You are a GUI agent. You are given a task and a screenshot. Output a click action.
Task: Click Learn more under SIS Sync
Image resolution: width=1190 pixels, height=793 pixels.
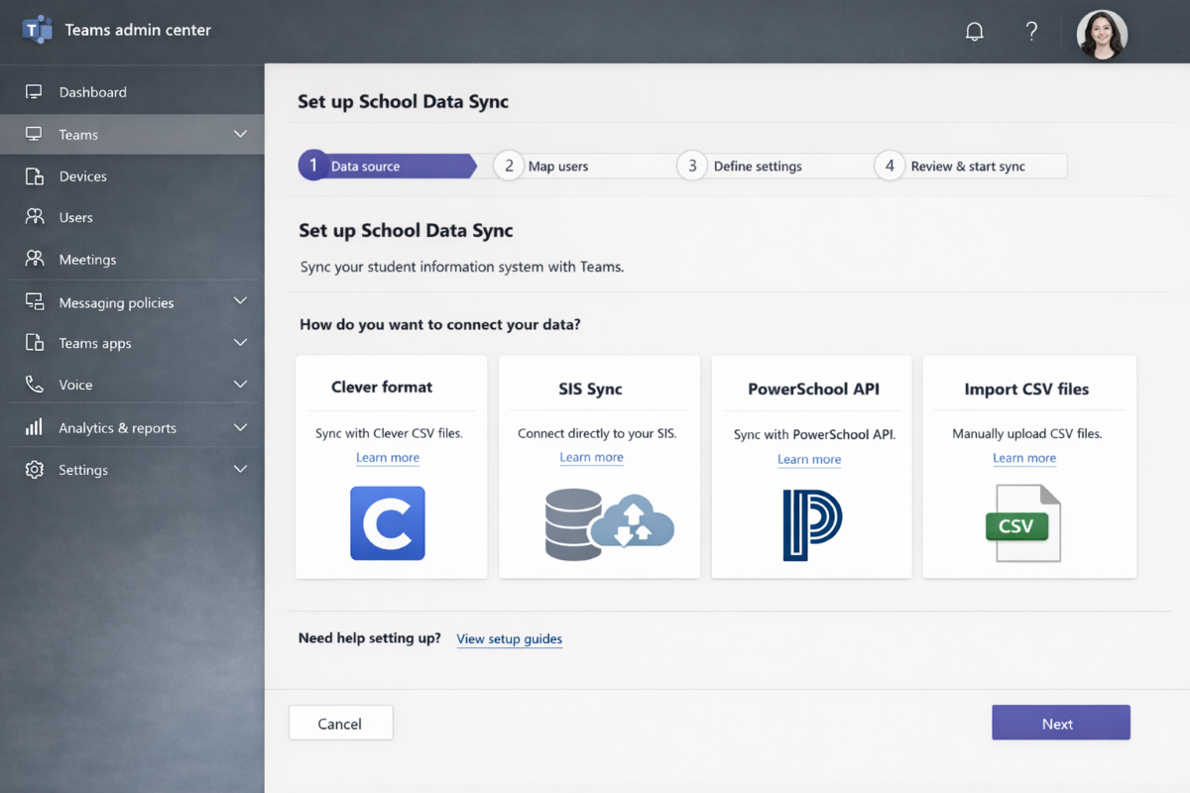[591, 458]
